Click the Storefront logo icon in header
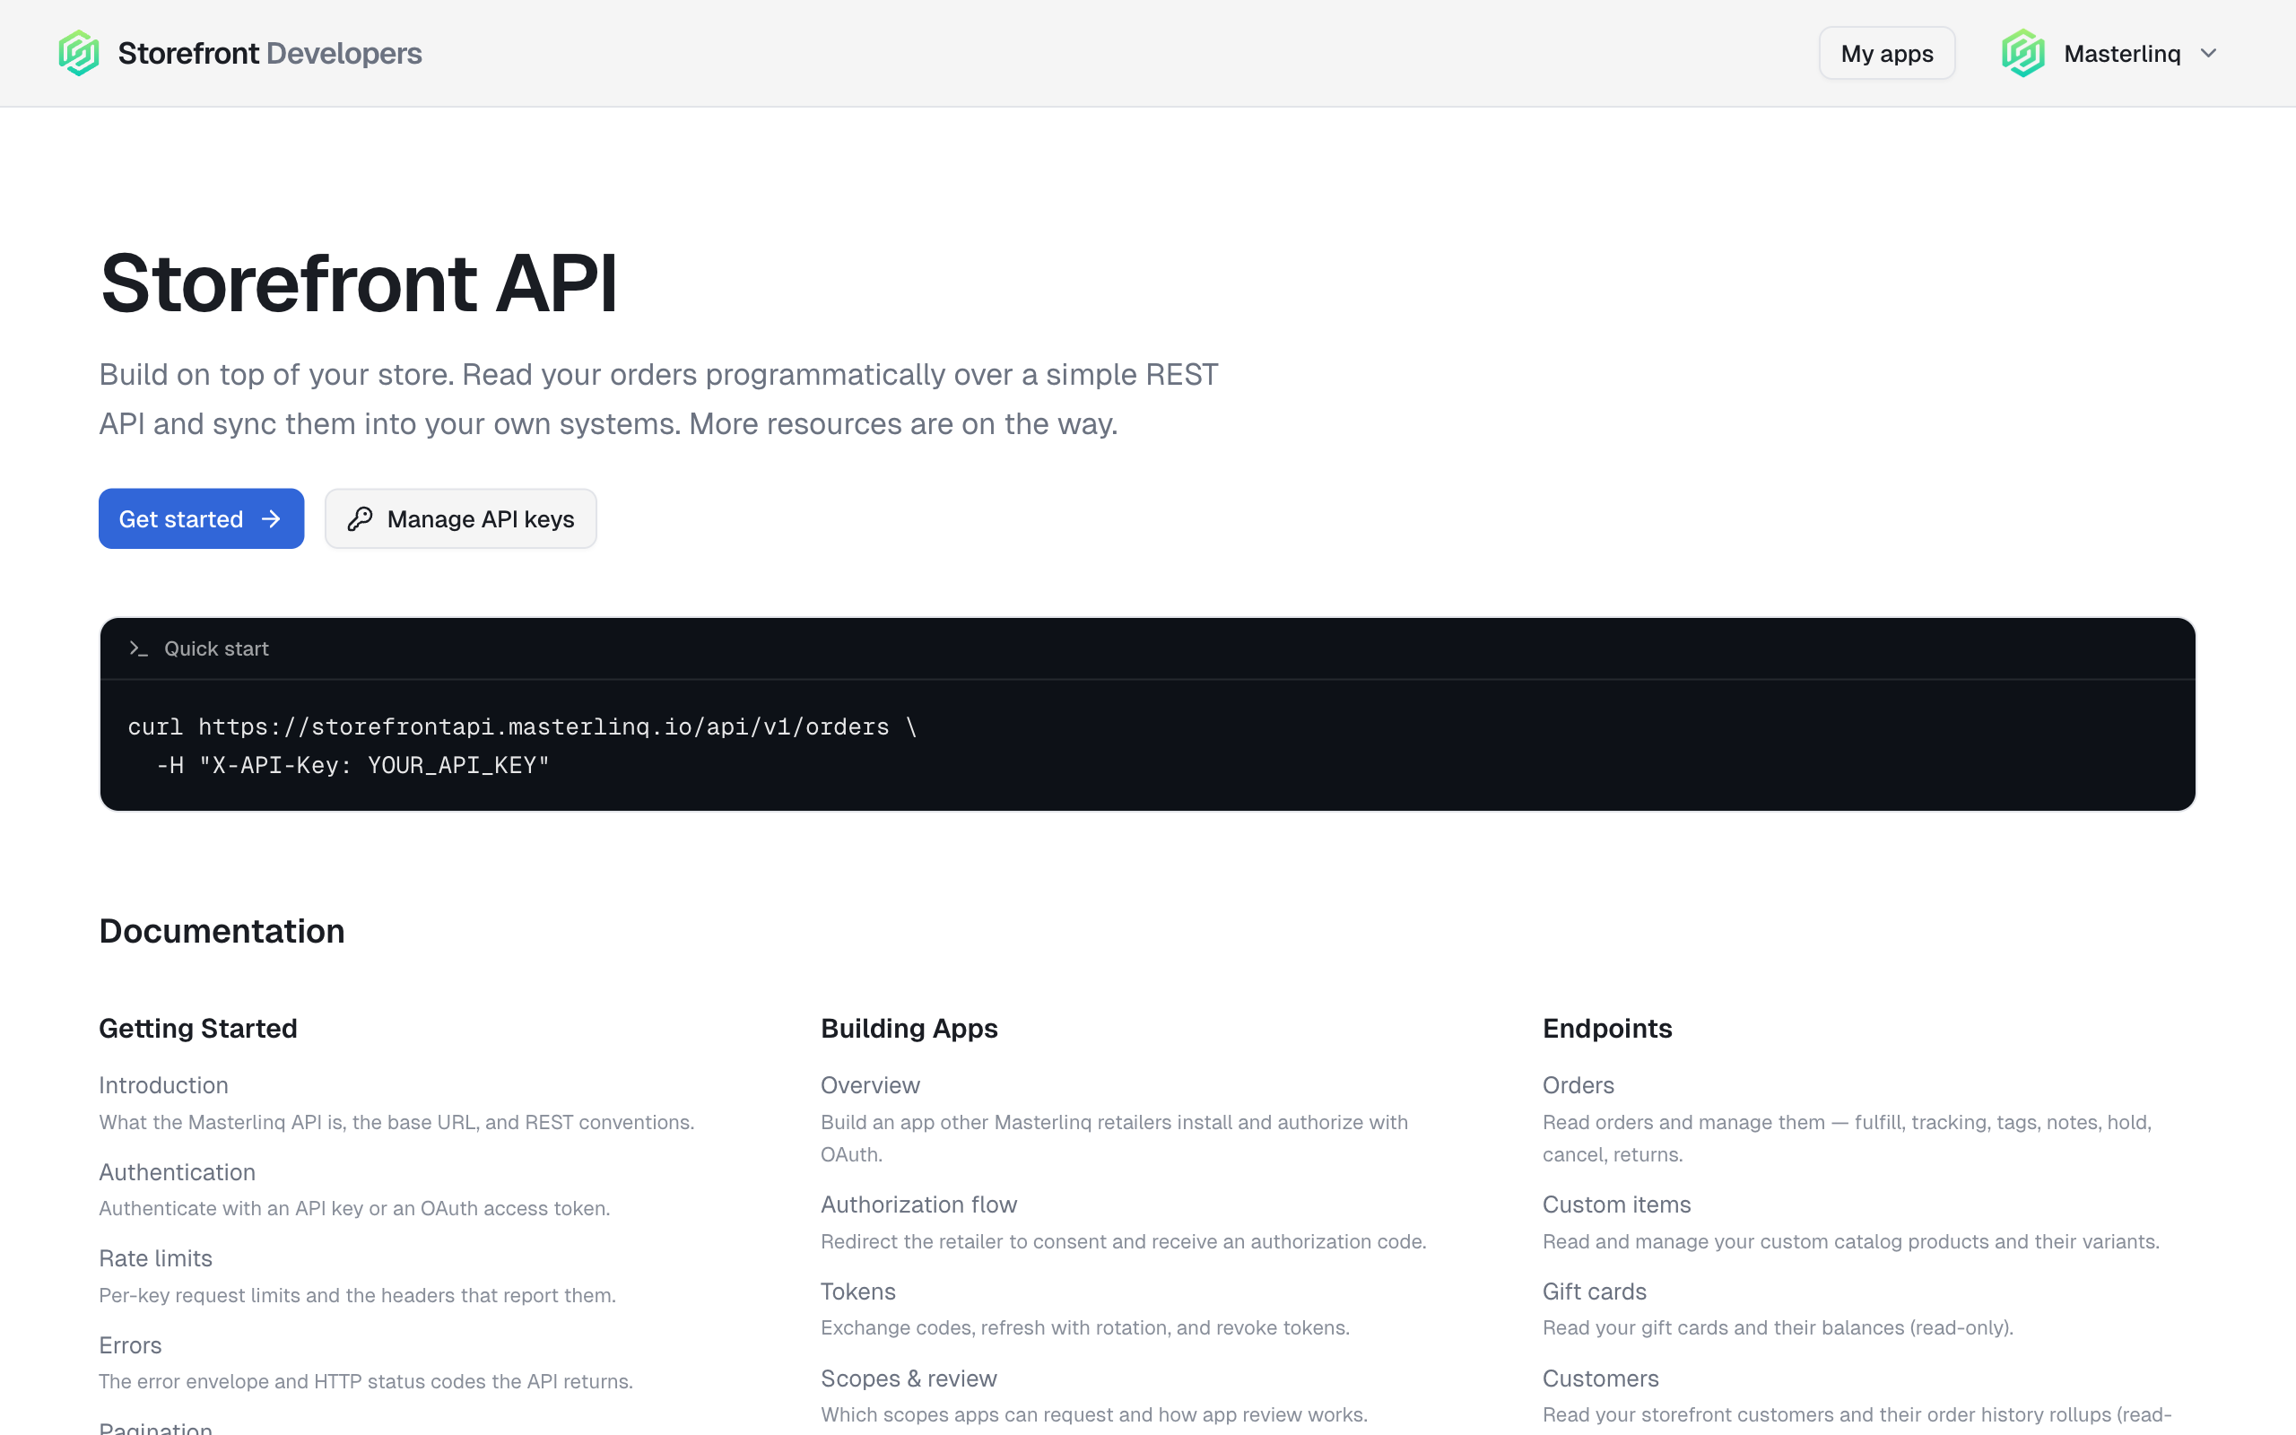Image resolution: width=2296 pixels, height=1435 pixels. 79,53
